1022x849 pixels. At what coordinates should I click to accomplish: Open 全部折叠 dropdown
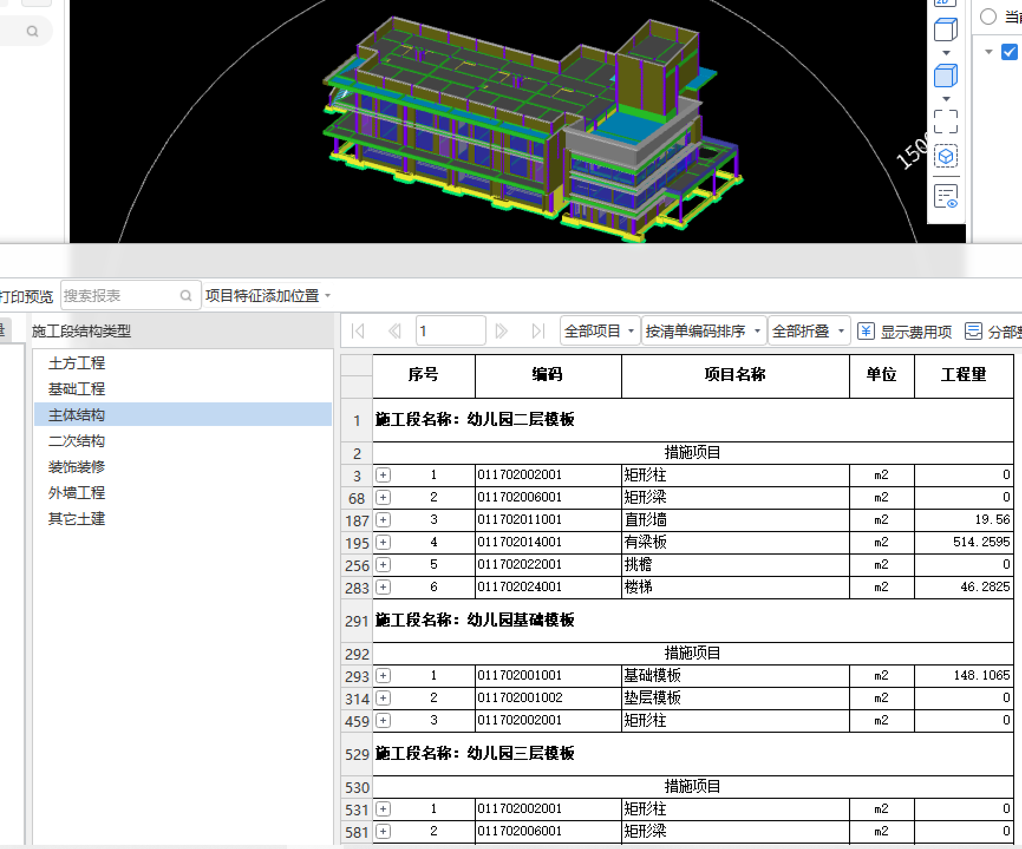809,331
